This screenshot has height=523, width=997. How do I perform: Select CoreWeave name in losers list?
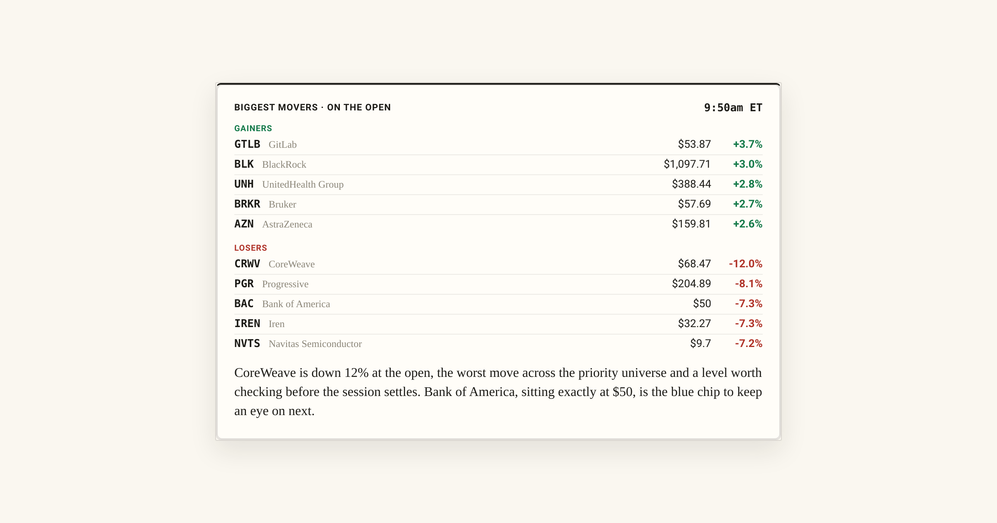tap(292, 264)
